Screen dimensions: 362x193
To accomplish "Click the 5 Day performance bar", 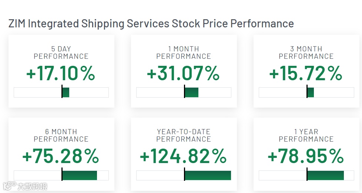I will click(x=61, y=92).
